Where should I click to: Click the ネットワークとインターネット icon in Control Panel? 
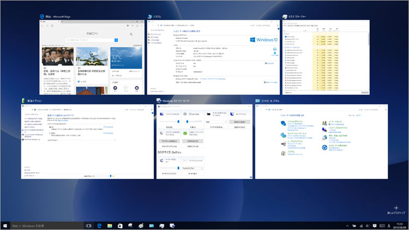[283, 135]
